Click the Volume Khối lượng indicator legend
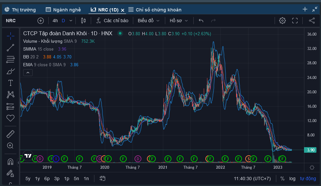 coord(50,41)
